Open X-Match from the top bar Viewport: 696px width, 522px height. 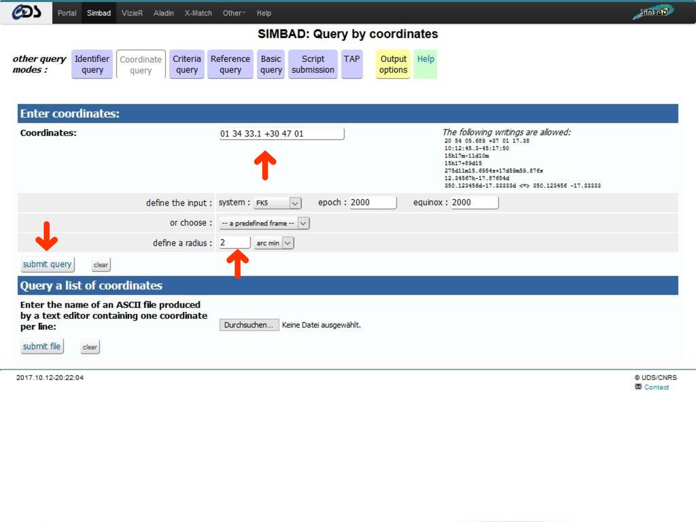[x=198, y=13]
